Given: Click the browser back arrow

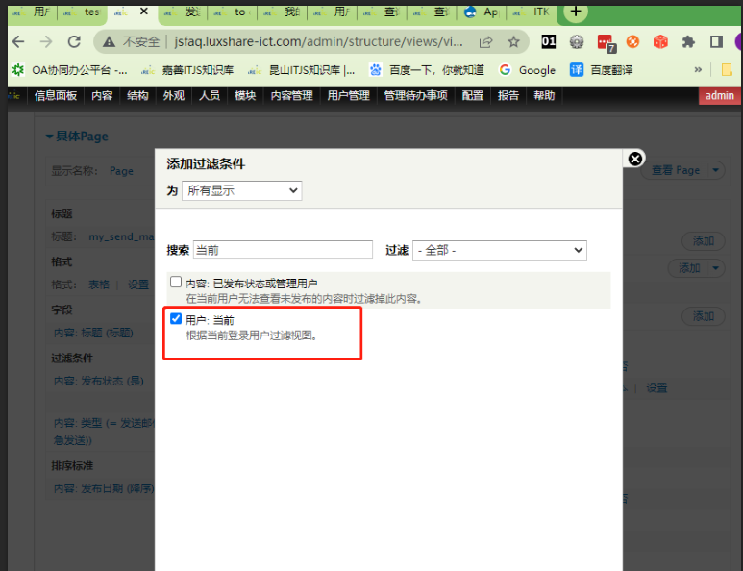Looking at the screenshot, I should tap(18, 42).
